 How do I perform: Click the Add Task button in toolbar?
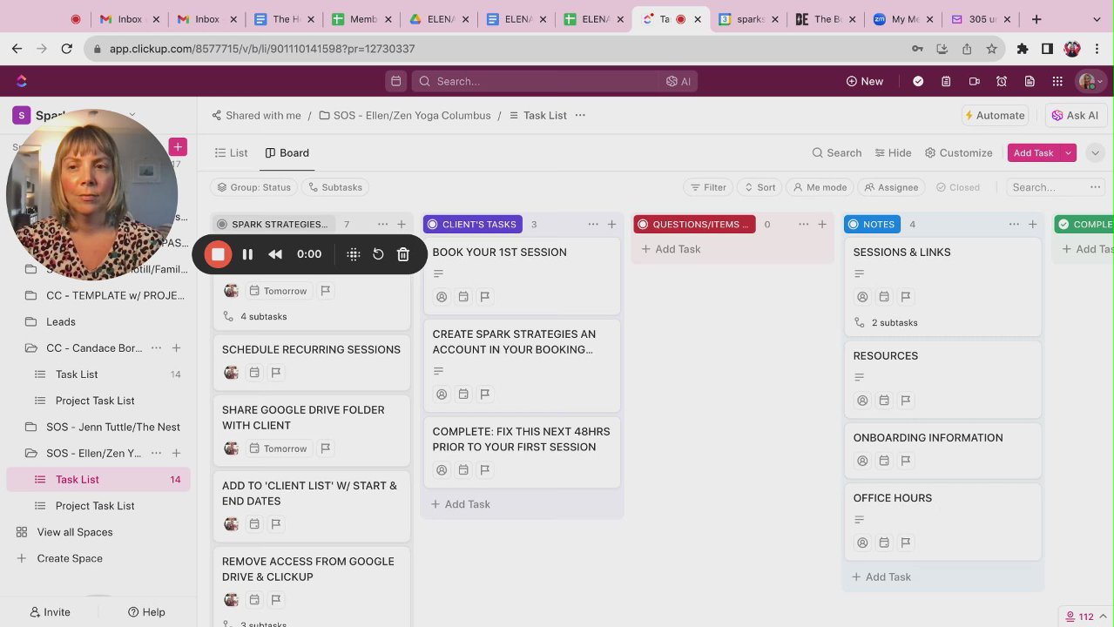pyautogui.click(x=1034, y=152)
